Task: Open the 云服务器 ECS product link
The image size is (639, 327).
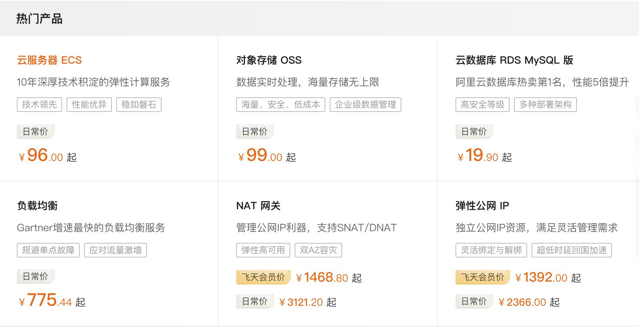Action: point(49,60)
